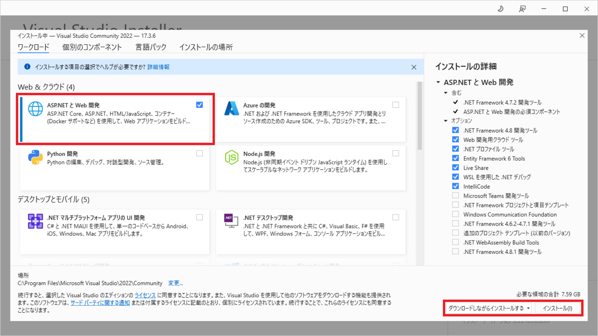This screenshot has width=598, height=336.
Task: Check the Node.js 開発 workload checkbox
Action: [x=396, y=153]
